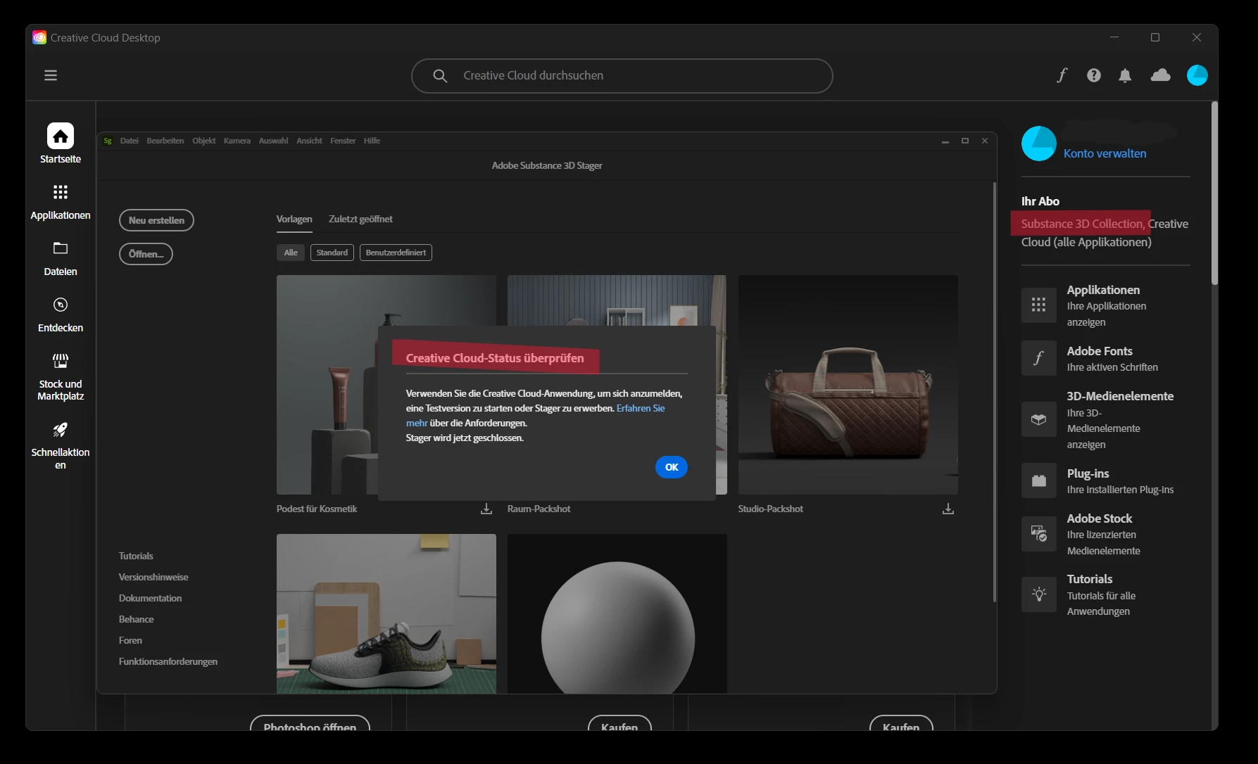Click Konto verwalten link
This screenshot has height=764, width=1258.
coord(1105,153)
